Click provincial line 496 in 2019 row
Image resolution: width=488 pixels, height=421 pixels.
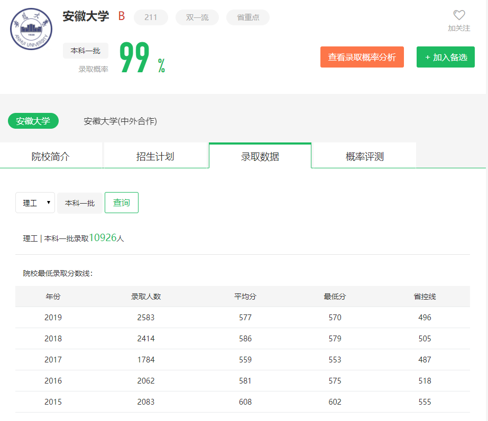point(425,317)
